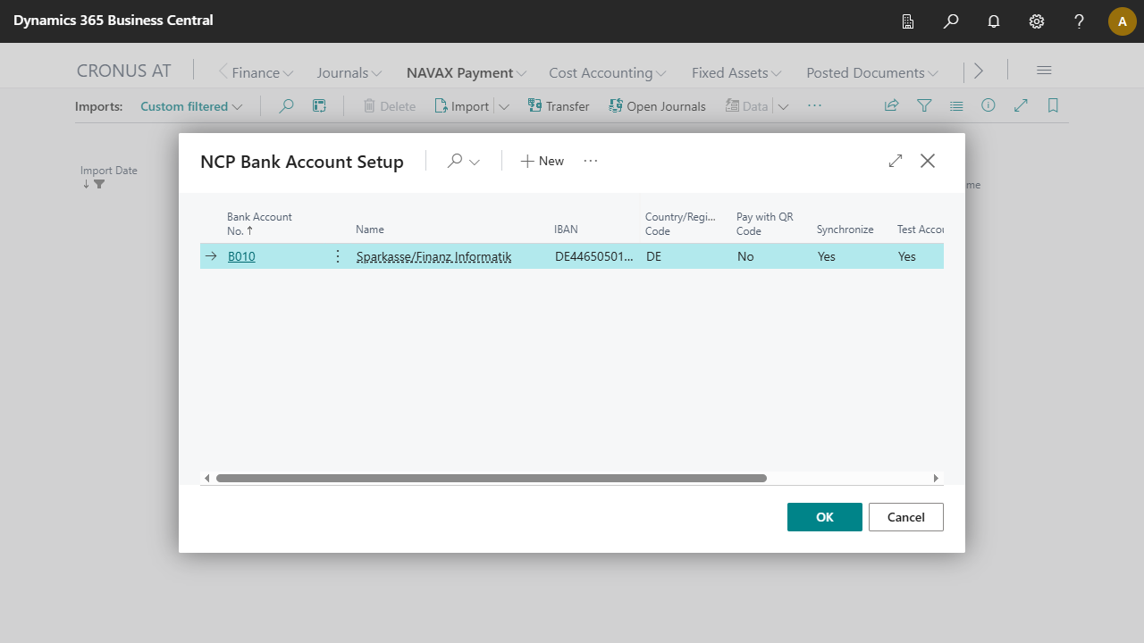Click Dynamics 365 Business Central title

tap(114, 20)
